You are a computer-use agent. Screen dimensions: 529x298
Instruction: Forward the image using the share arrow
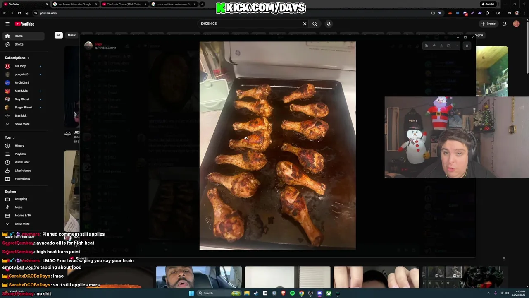(x=434, y=46)
